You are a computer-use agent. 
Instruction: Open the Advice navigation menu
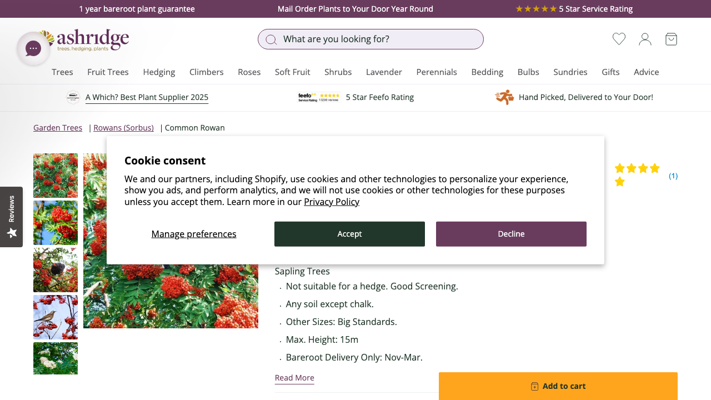646,72
